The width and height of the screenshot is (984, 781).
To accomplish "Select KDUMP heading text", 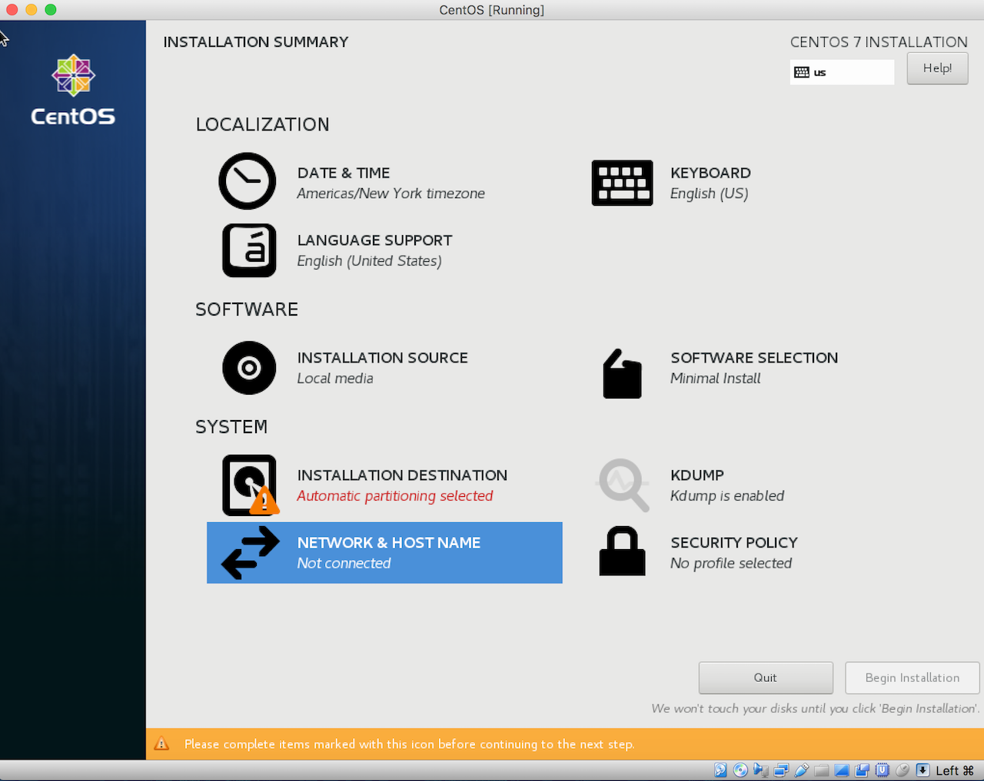I will (x=697, y=475).
